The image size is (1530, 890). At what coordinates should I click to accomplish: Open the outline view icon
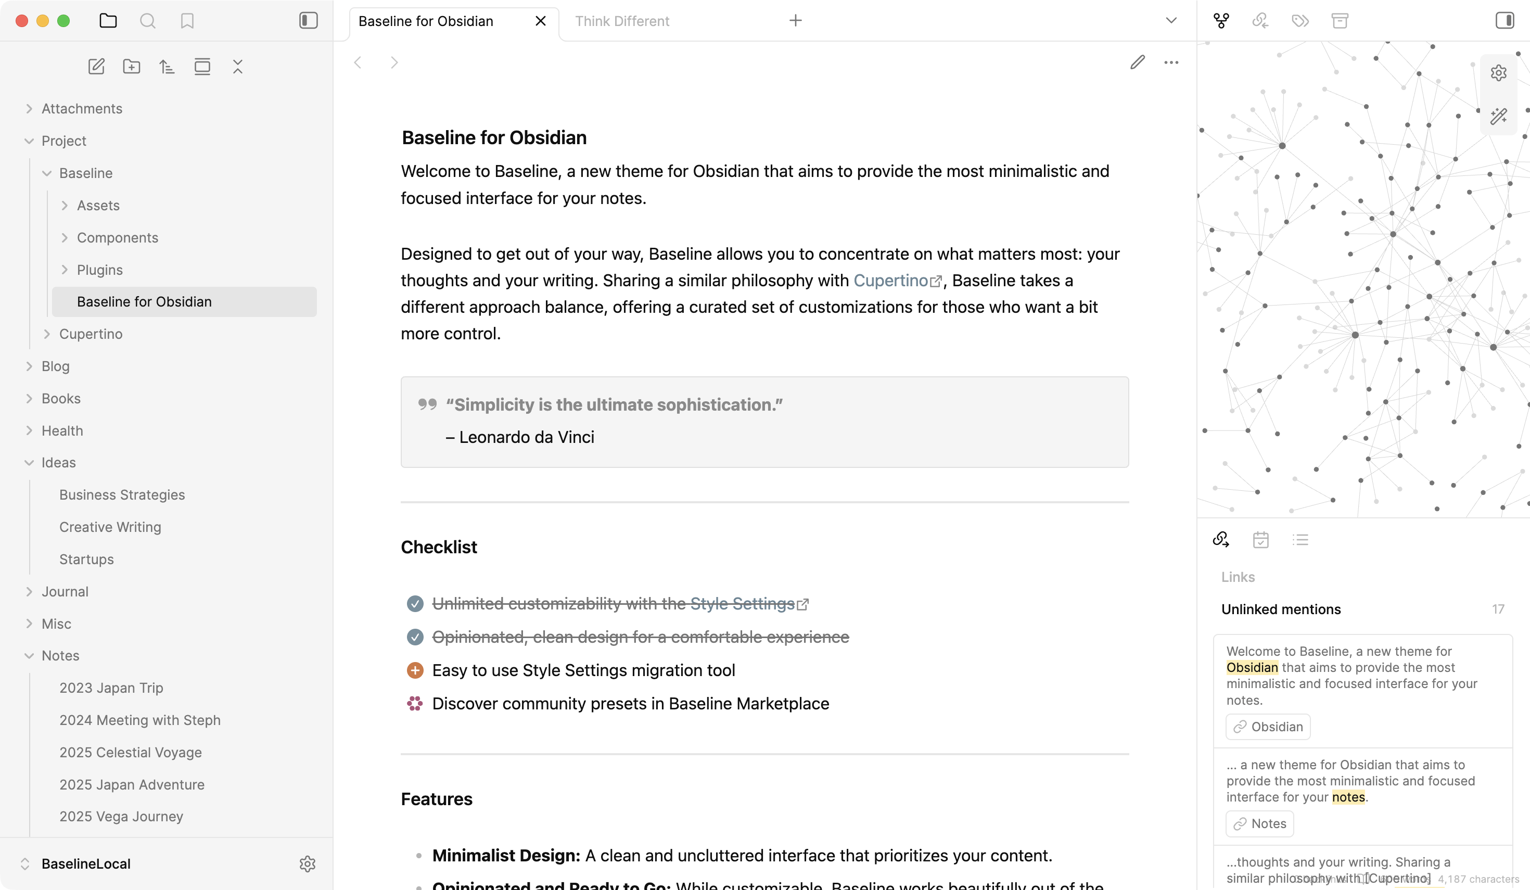[x=1300, y=540]
